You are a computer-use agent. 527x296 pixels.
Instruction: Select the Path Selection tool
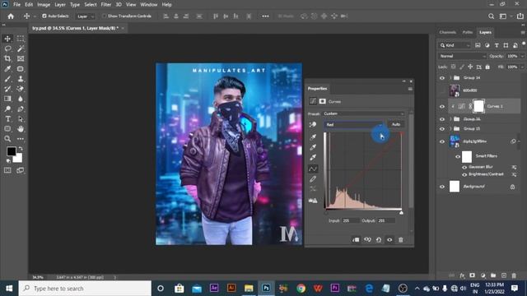[x=21, y=118]
